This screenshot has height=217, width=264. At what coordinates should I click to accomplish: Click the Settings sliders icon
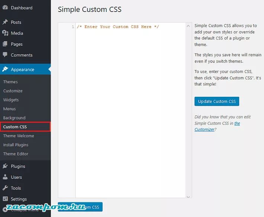point(5,199)
